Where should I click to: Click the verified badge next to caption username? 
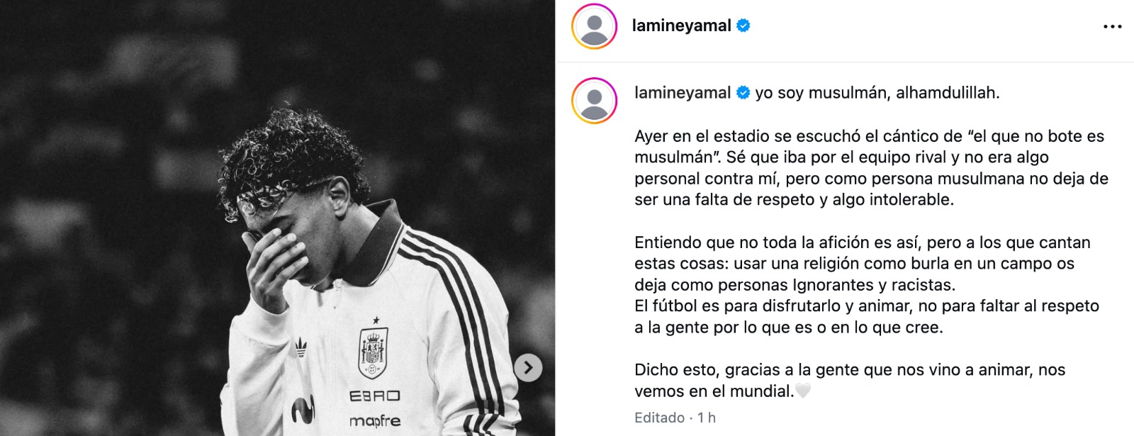(743, 93)
